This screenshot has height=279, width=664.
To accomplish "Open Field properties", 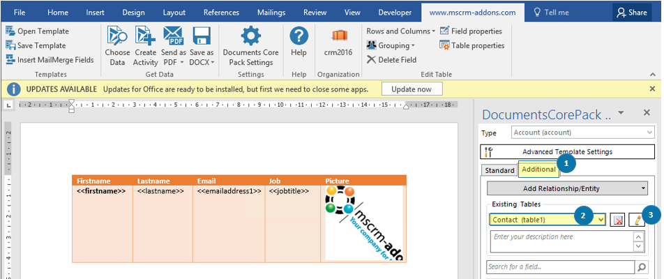I will tap(471, 31).
